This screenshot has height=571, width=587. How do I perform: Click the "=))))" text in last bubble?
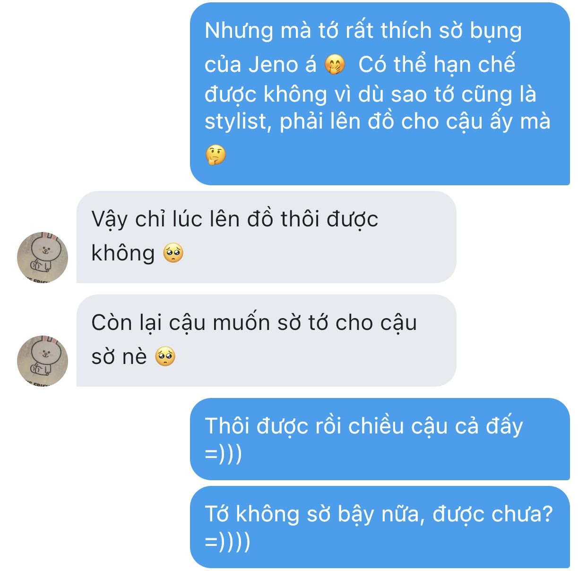point(227,542)
